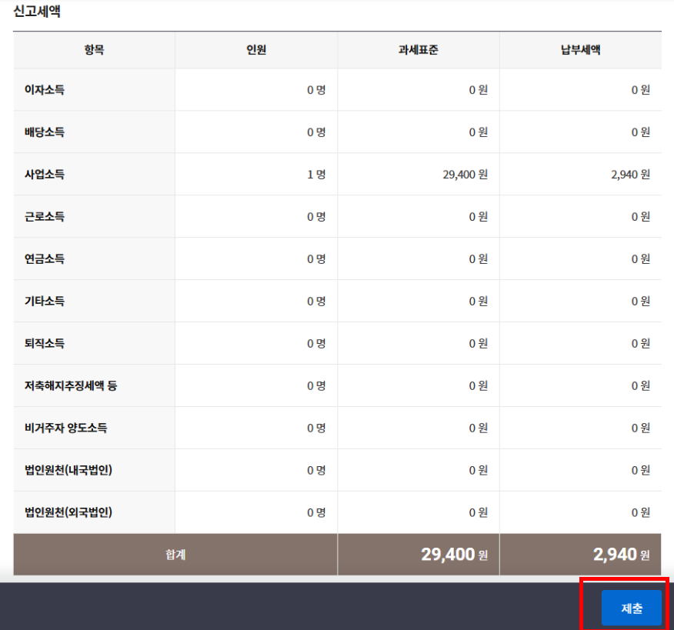
Task: Select the 사업소득 row label
Action: tap(45, 175)
